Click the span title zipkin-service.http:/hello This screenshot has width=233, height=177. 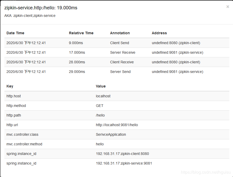(41, 8)
